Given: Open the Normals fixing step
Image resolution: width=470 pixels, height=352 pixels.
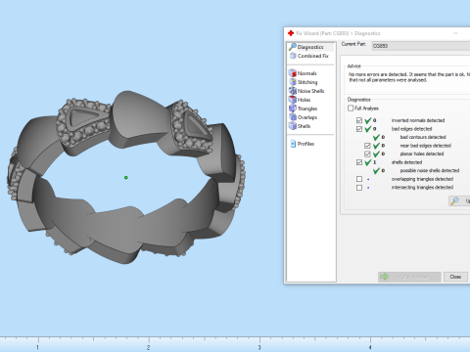Looking at the screenshot, I should (303, 73).
